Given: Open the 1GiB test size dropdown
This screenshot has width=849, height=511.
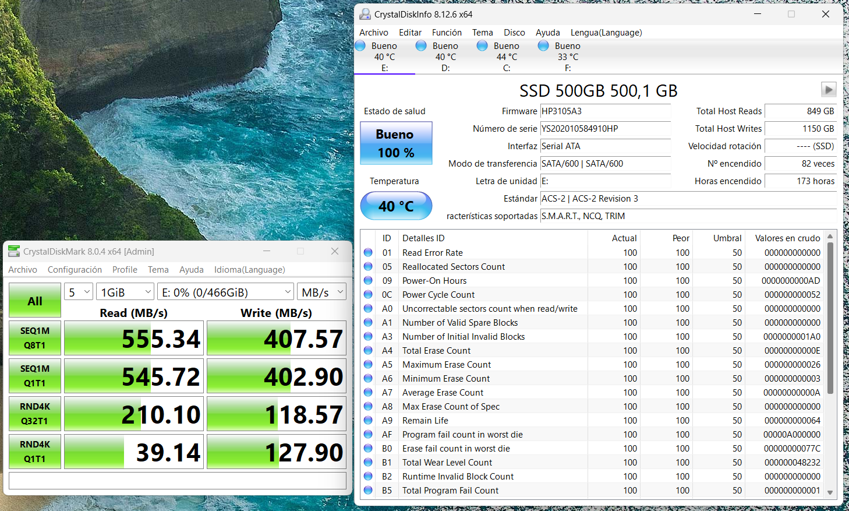Looking at the screenshot, I should click(x=125, y=292).
